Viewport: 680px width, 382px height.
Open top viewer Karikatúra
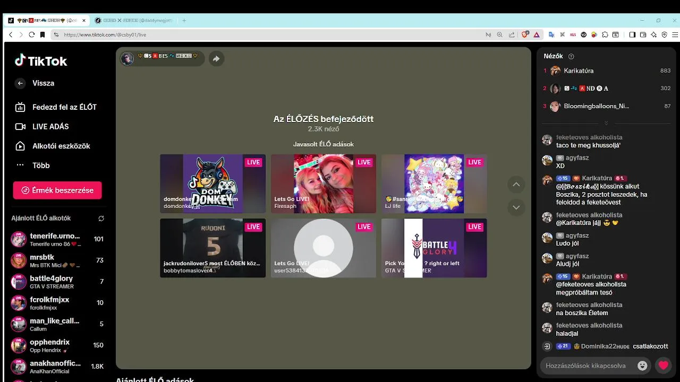(x=607, y=71)
